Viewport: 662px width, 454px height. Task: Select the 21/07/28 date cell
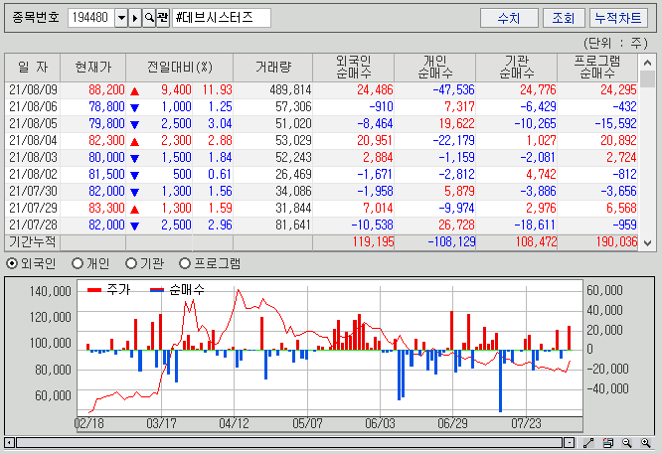click(x=33, y=225)
